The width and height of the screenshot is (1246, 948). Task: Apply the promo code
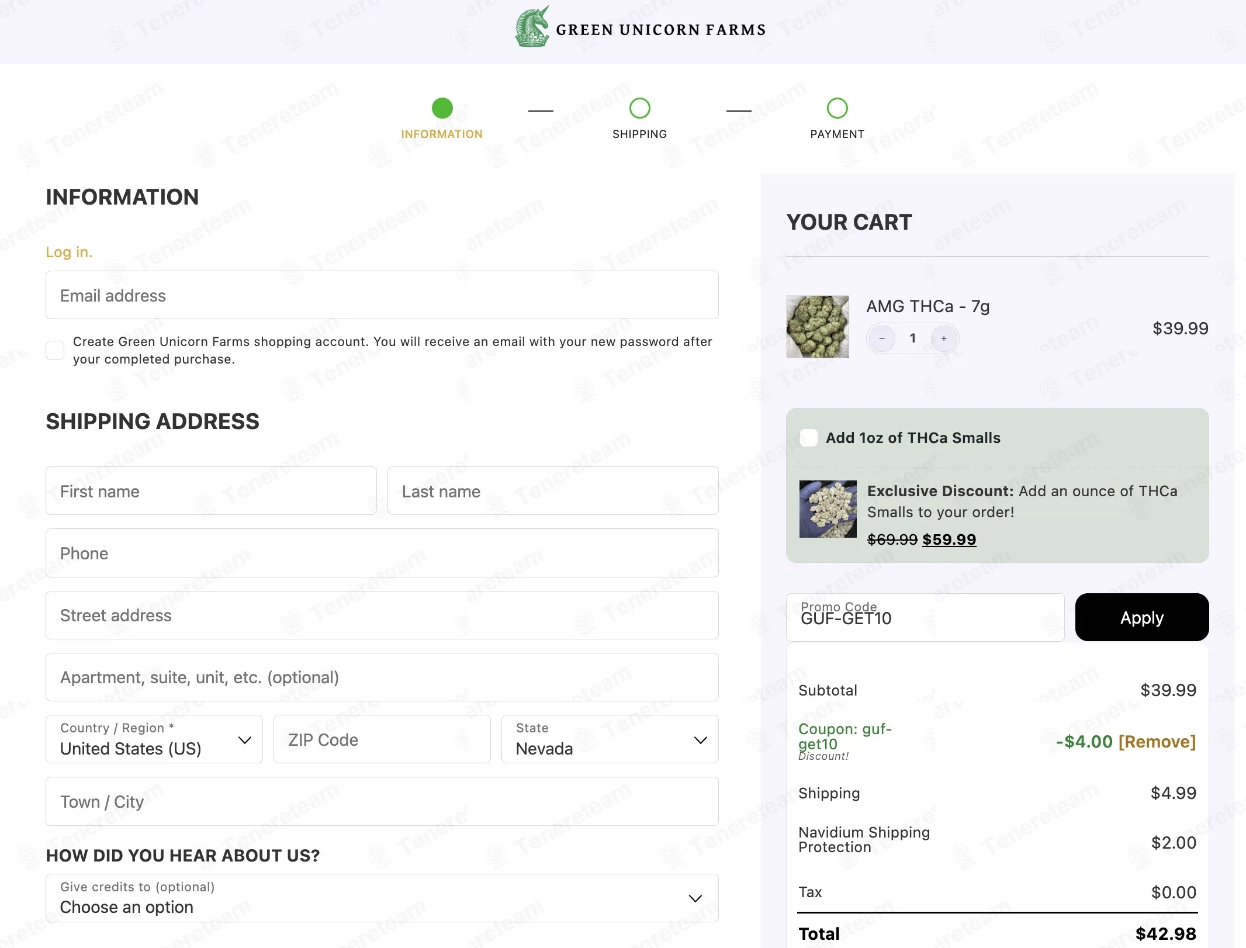click(1142, 617)
